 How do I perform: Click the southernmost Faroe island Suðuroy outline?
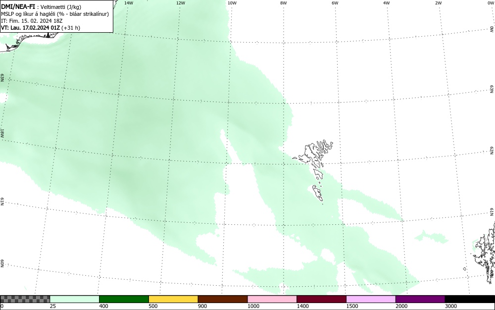[x=318, y=193]
